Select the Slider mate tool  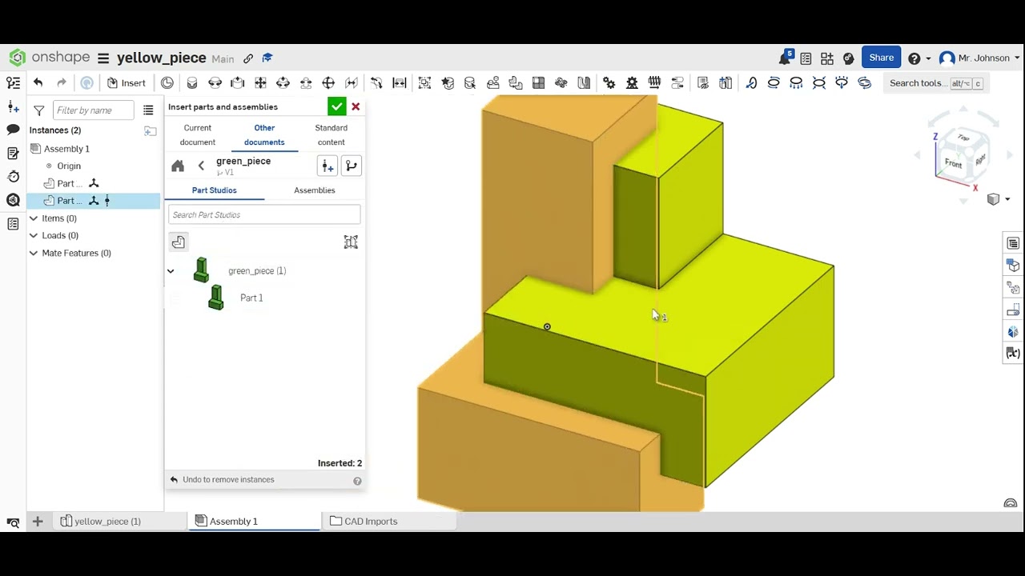tap(237, 82)
